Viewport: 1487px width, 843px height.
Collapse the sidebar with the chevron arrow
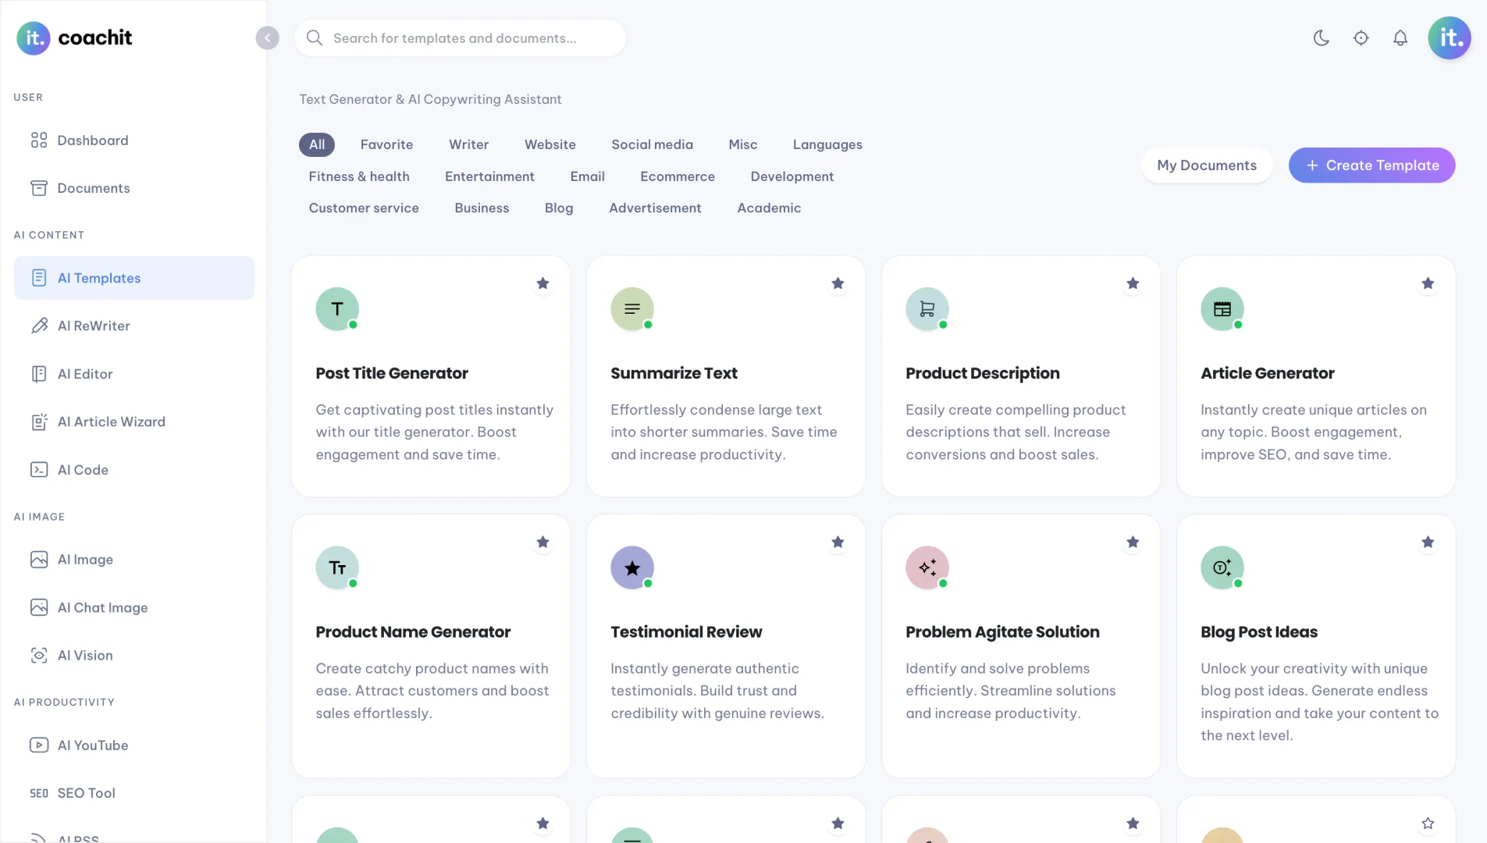pos(268,37)
